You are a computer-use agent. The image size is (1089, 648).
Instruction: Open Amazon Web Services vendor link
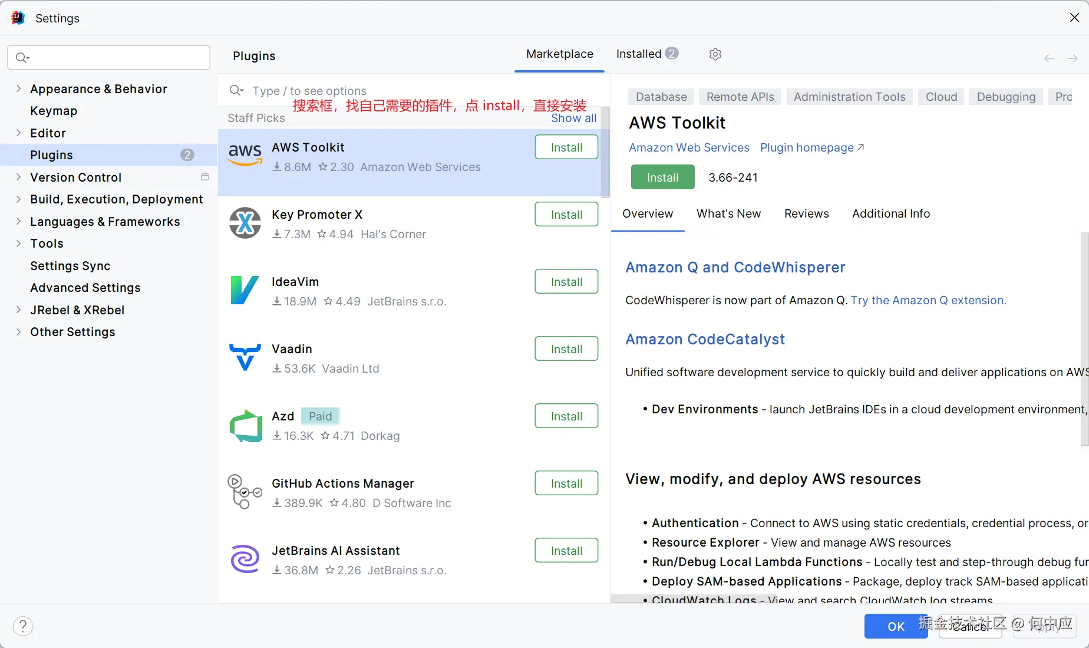coord(689,147)
